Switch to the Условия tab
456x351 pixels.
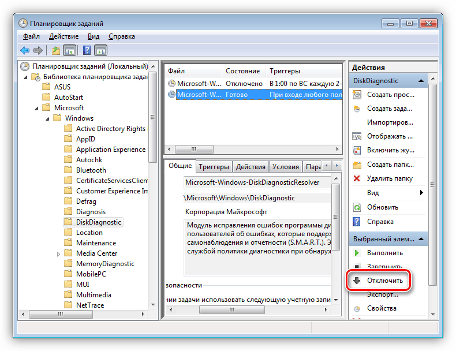(285, 167)
